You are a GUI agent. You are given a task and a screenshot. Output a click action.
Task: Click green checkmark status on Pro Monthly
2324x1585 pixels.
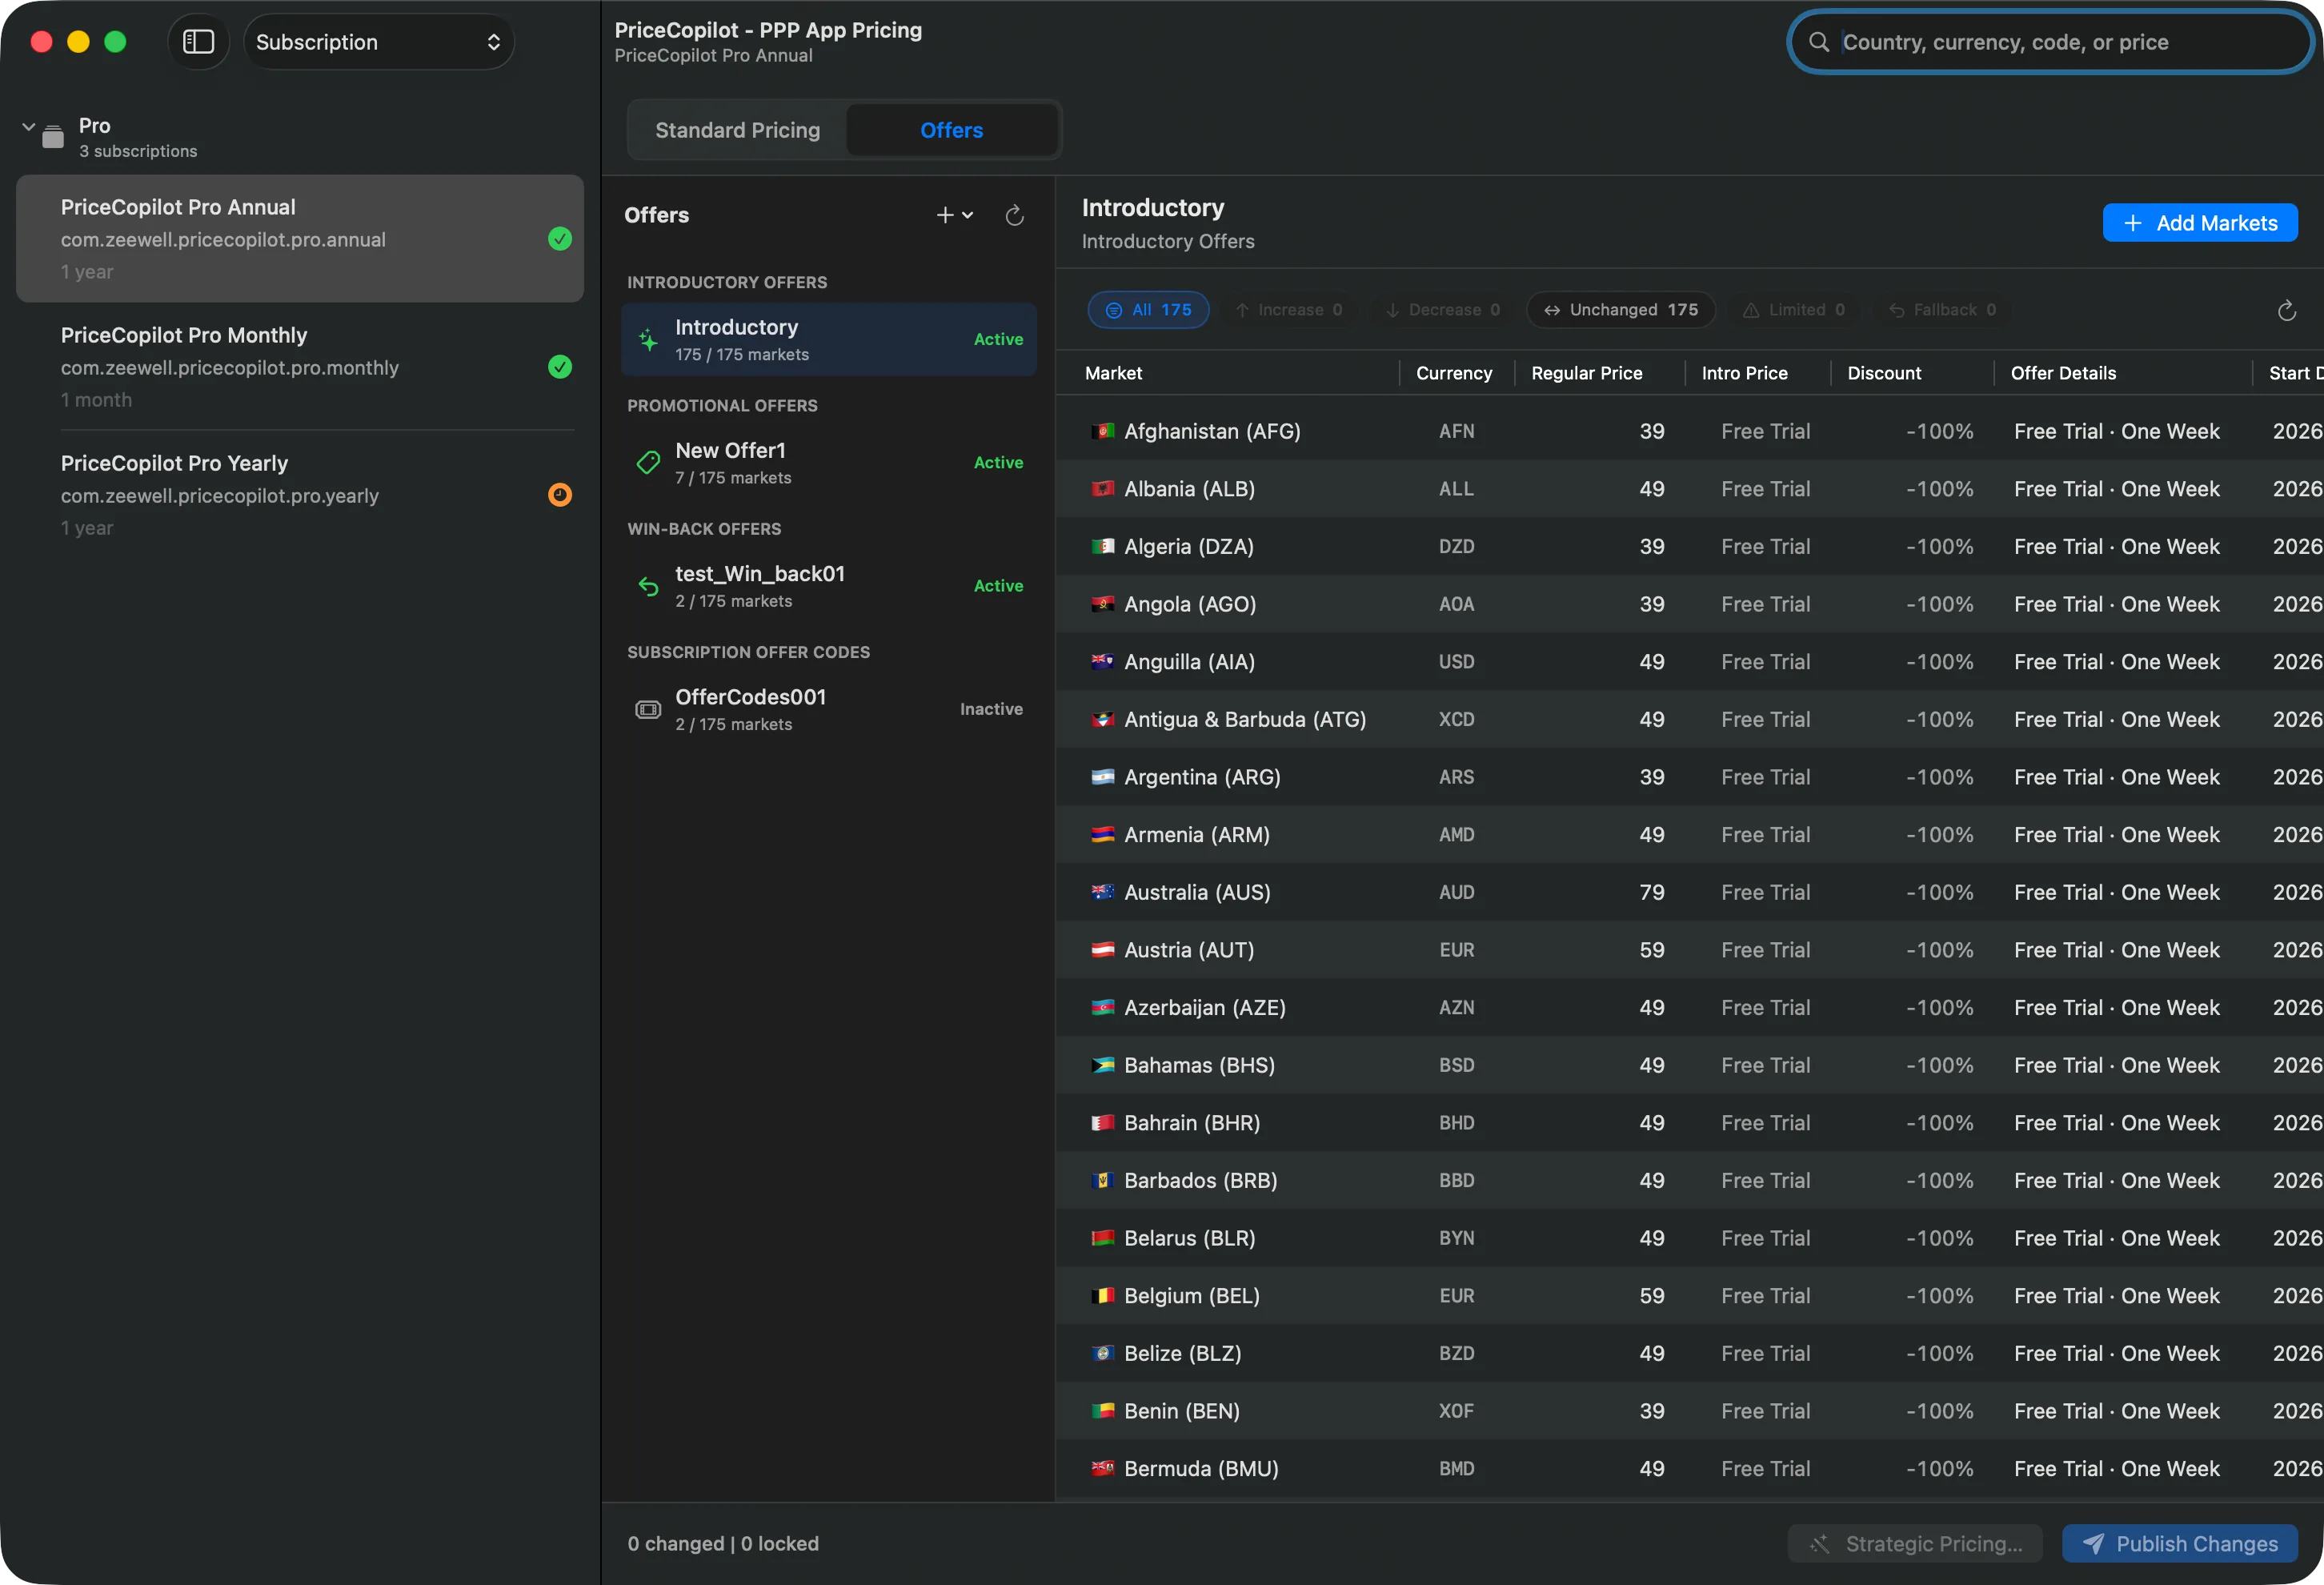[560, 367]
